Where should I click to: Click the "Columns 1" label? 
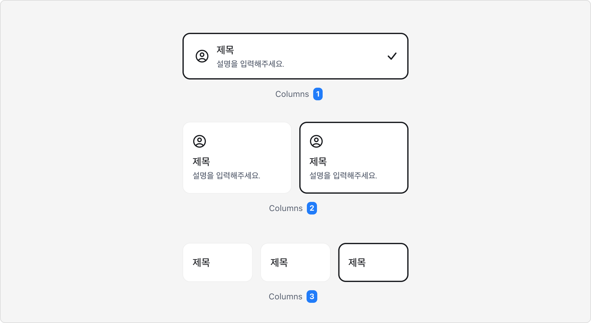click(292, 94)
